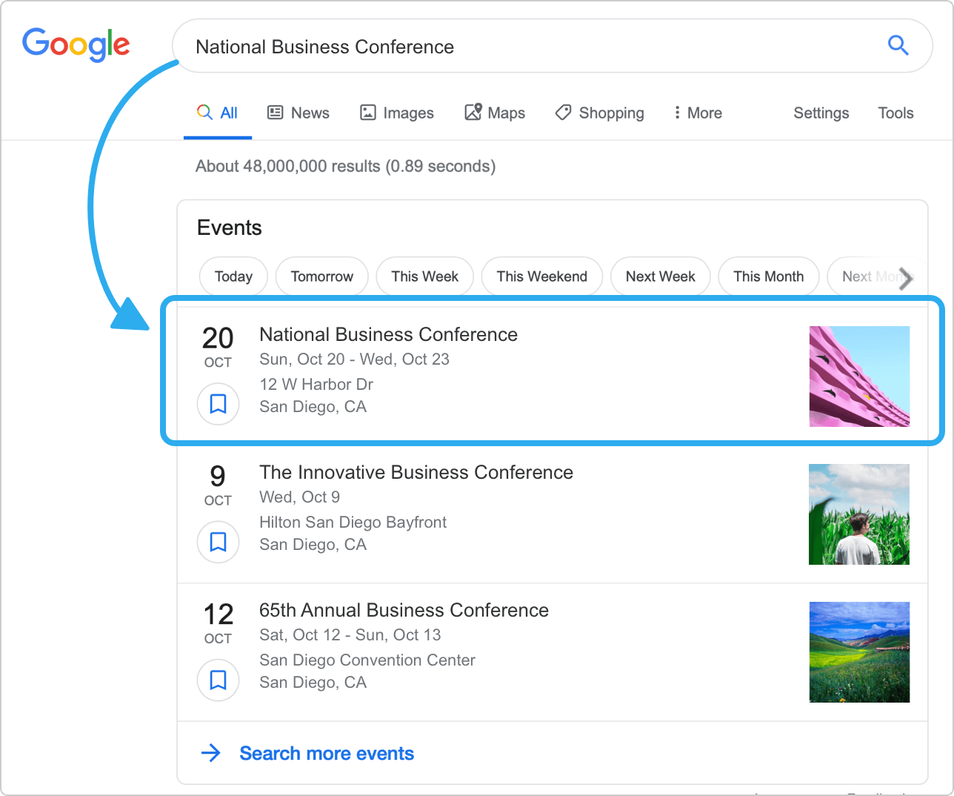
Task: Click 'Sun, Oct 20 - Wed, Oct 23' date text
Action: (354, 359)
